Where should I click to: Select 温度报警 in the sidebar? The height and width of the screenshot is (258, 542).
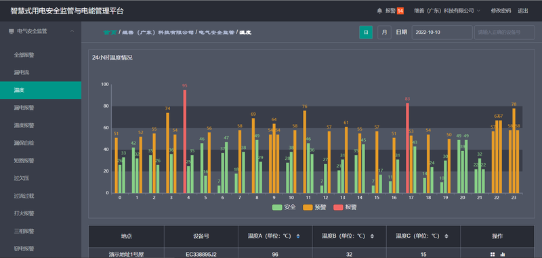click(24, 125)
